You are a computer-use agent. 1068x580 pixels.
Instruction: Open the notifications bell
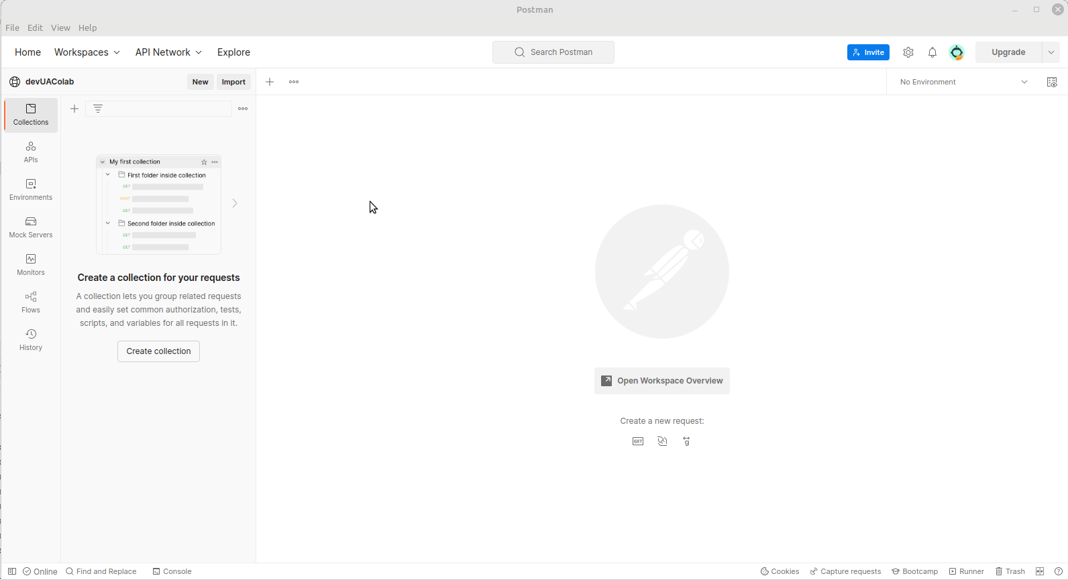[932, 52]
